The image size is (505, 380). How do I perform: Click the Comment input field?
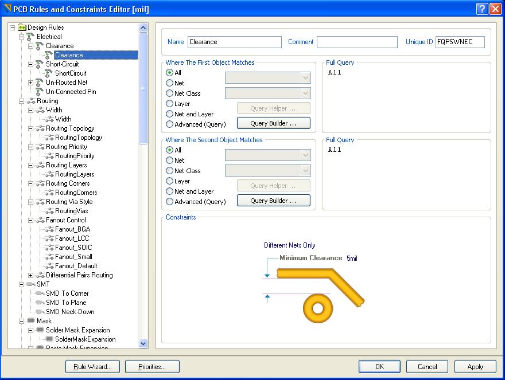[357, 42]
